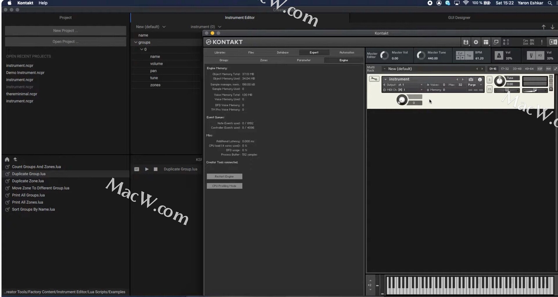The image size is (558, 297).
Task: Open the instrument (0) dropdown in Instrument Editor
Action: coord(206,27)
